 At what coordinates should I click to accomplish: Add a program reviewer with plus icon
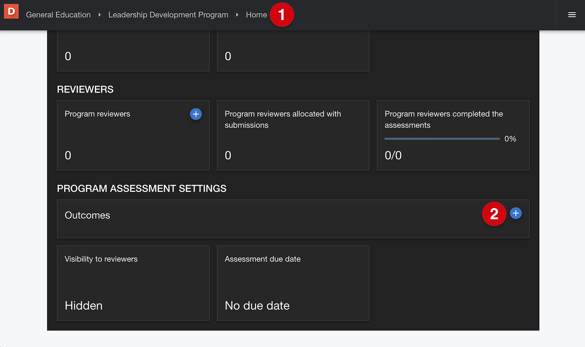(196, 114)
